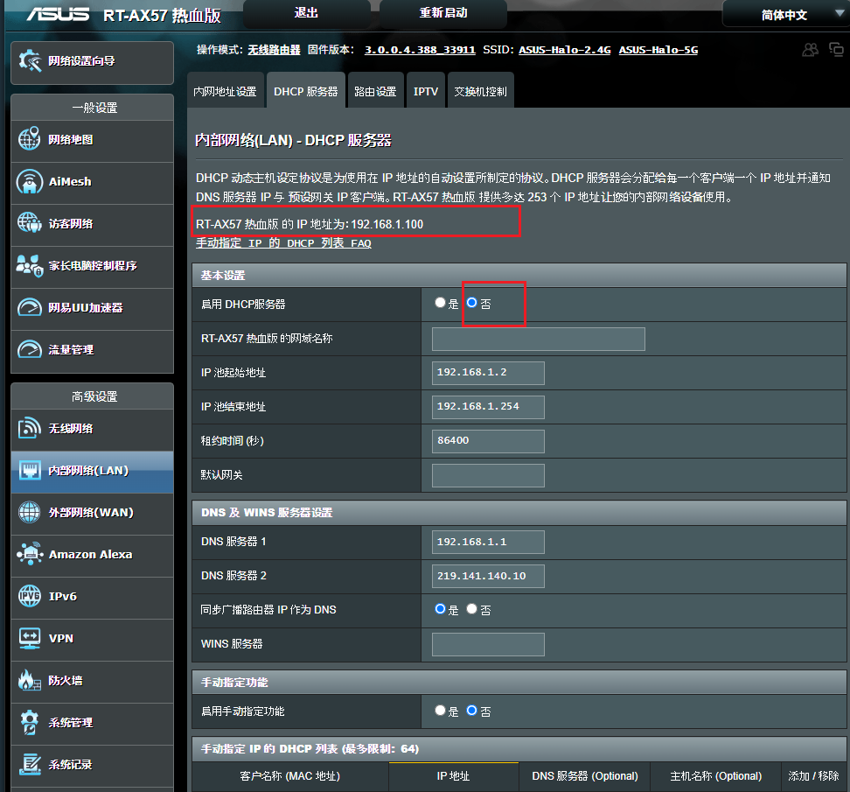
Task: Switch to the IPTV tab
Action: [x=426, y=92]
